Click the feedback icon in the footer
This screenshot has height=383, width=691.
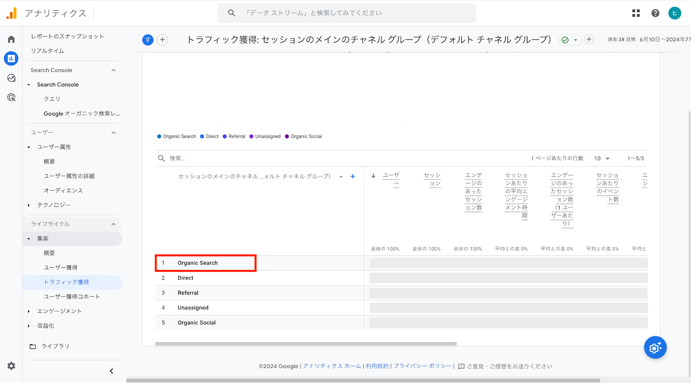(461, 367)
